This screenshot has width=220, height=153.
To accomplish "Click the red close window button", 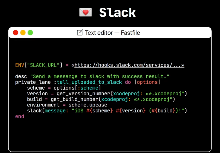I will coord(15,33).
